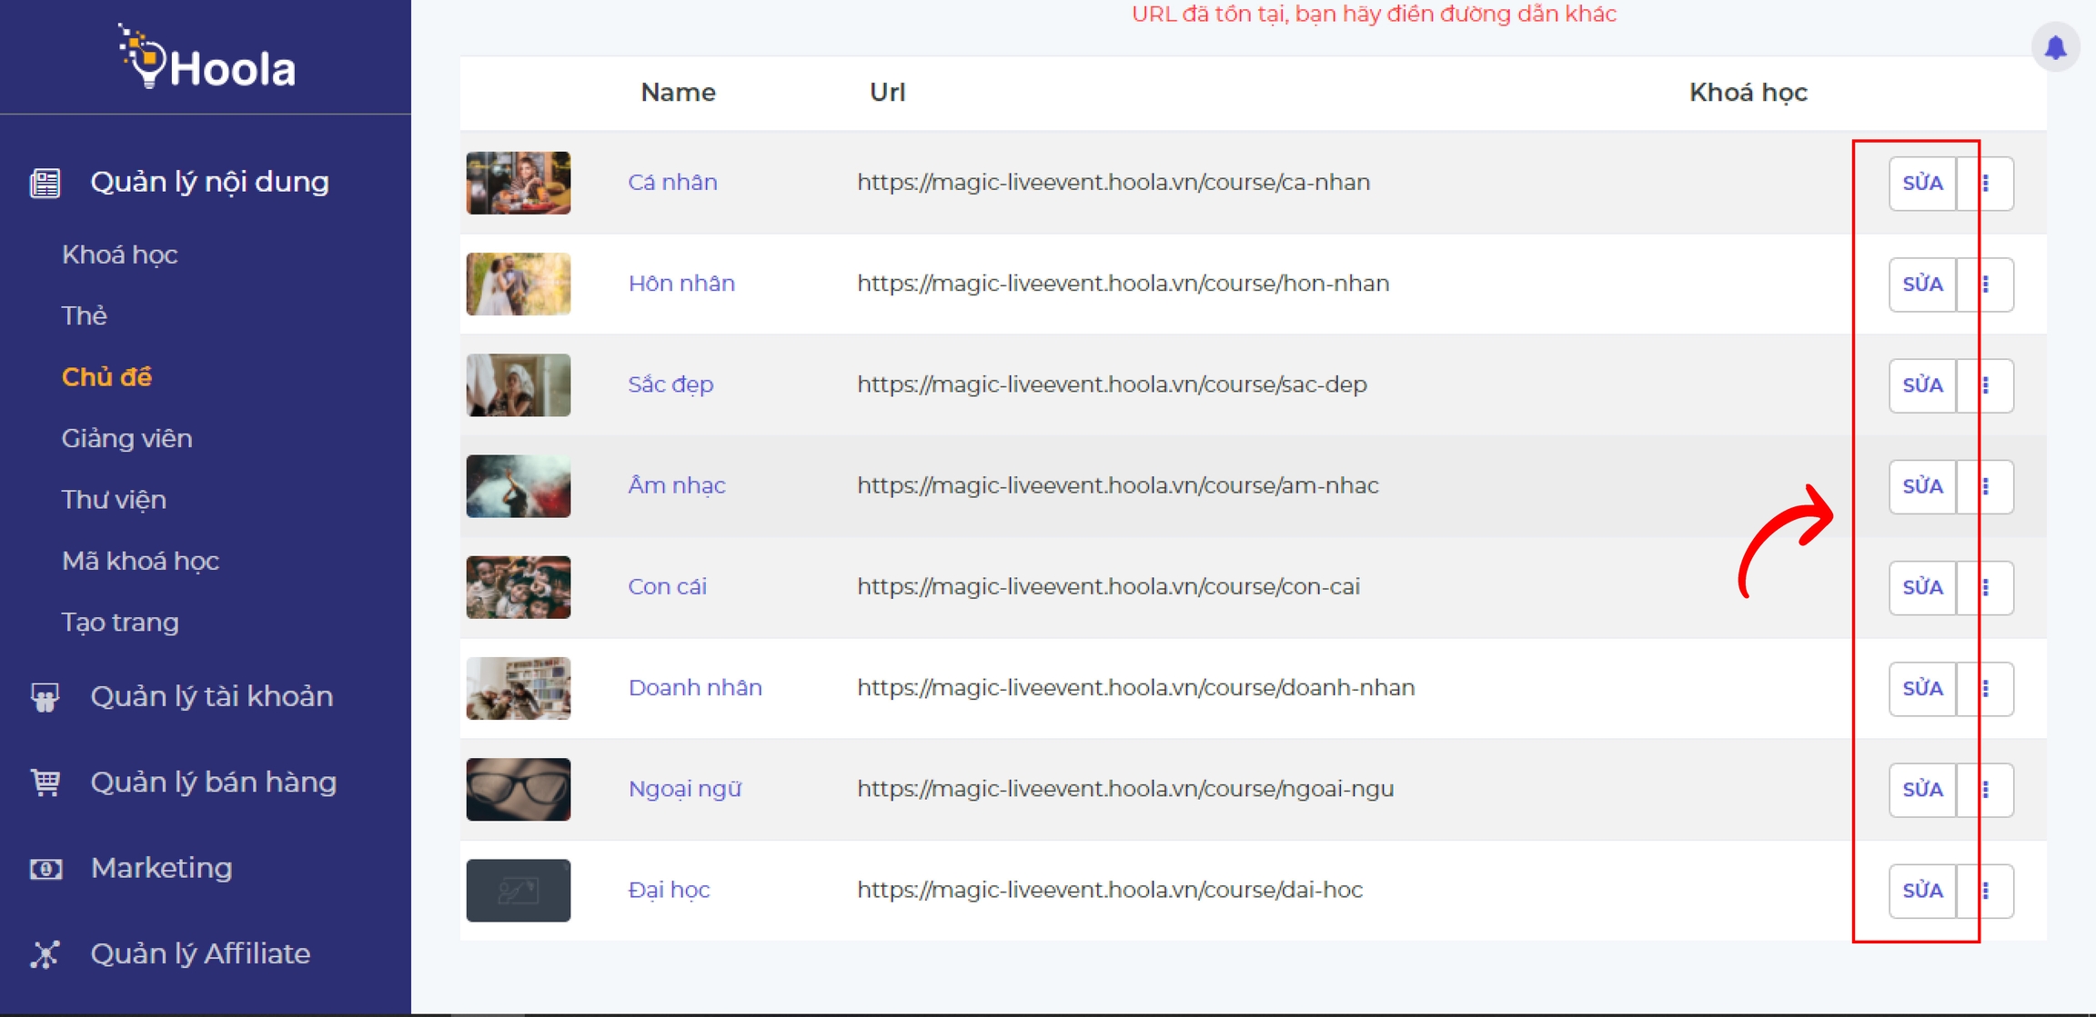Open more options for Cá nhân row
Image resolution: width=2096 pixels, height=1017 pixels.
1986,184
